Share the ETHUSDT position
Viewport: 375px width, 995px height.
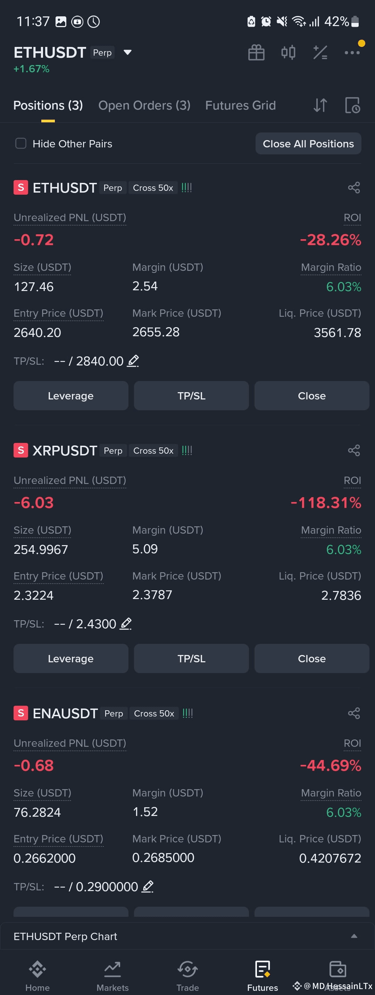click(354, 188)
